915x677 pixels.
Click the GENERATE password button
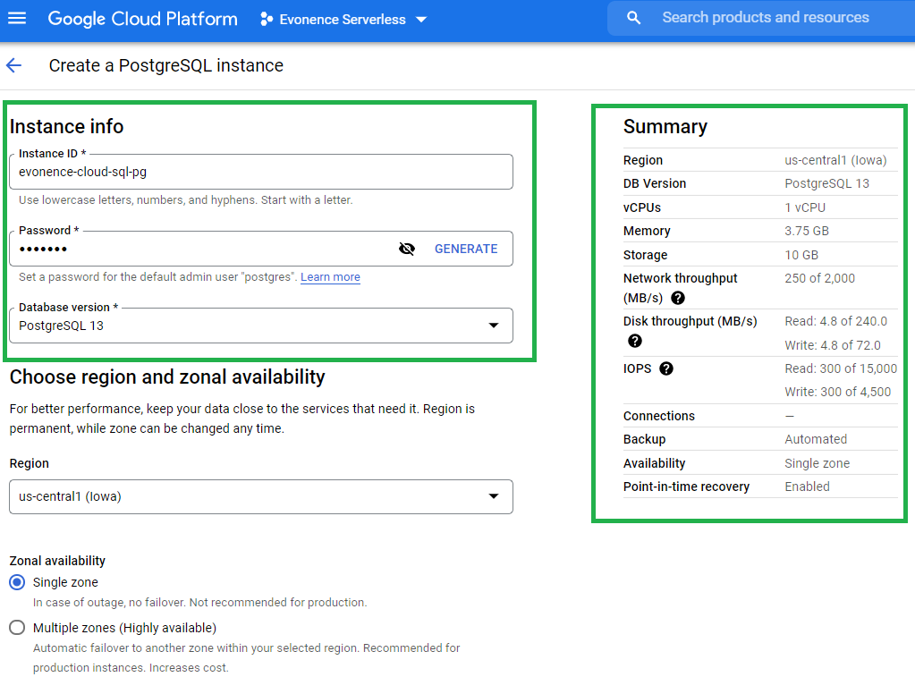[466, 248]
